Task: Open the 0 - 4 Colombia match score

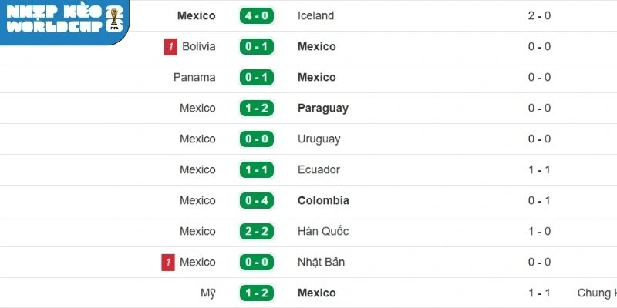Action: (x=256, y=201)
